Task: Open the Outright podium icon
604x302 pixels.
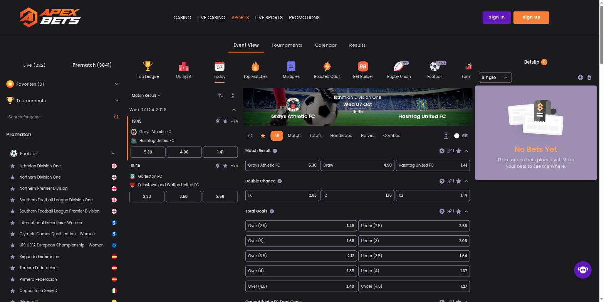Action: pyautogui.click(x=183, y=66)
